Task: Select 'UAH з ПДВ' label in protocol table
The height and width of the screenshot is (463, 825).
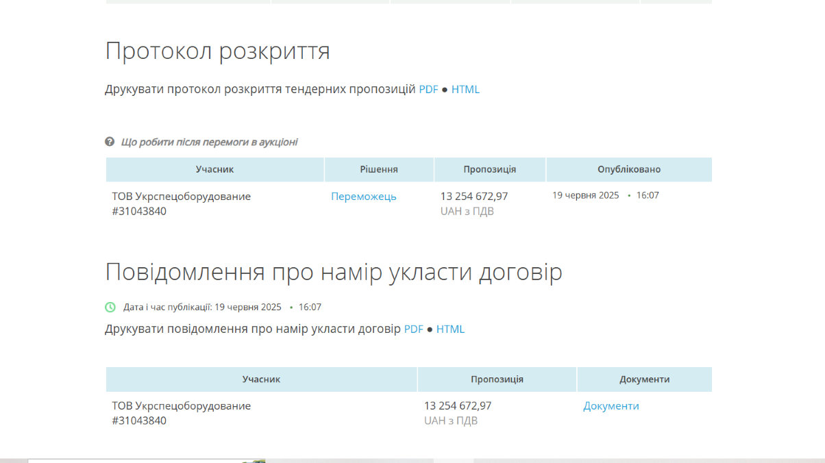Action: [x=467, y=212]
